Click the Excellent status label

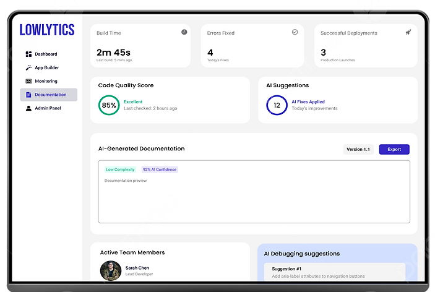[133, 102]
